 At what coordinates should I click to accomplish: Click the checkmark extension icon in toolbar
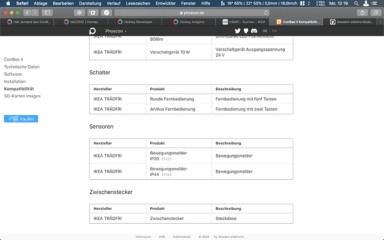click(x=106, y=12)
